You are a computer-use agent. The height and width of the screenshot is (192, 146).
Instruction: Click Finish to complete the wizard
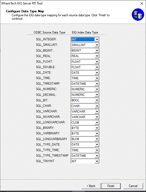click(x=111, y=186)
